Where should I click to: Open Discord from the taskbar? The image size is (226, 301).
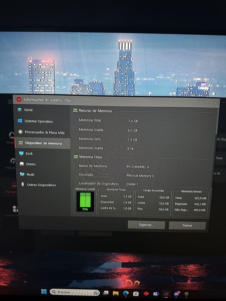pos(176,294)
